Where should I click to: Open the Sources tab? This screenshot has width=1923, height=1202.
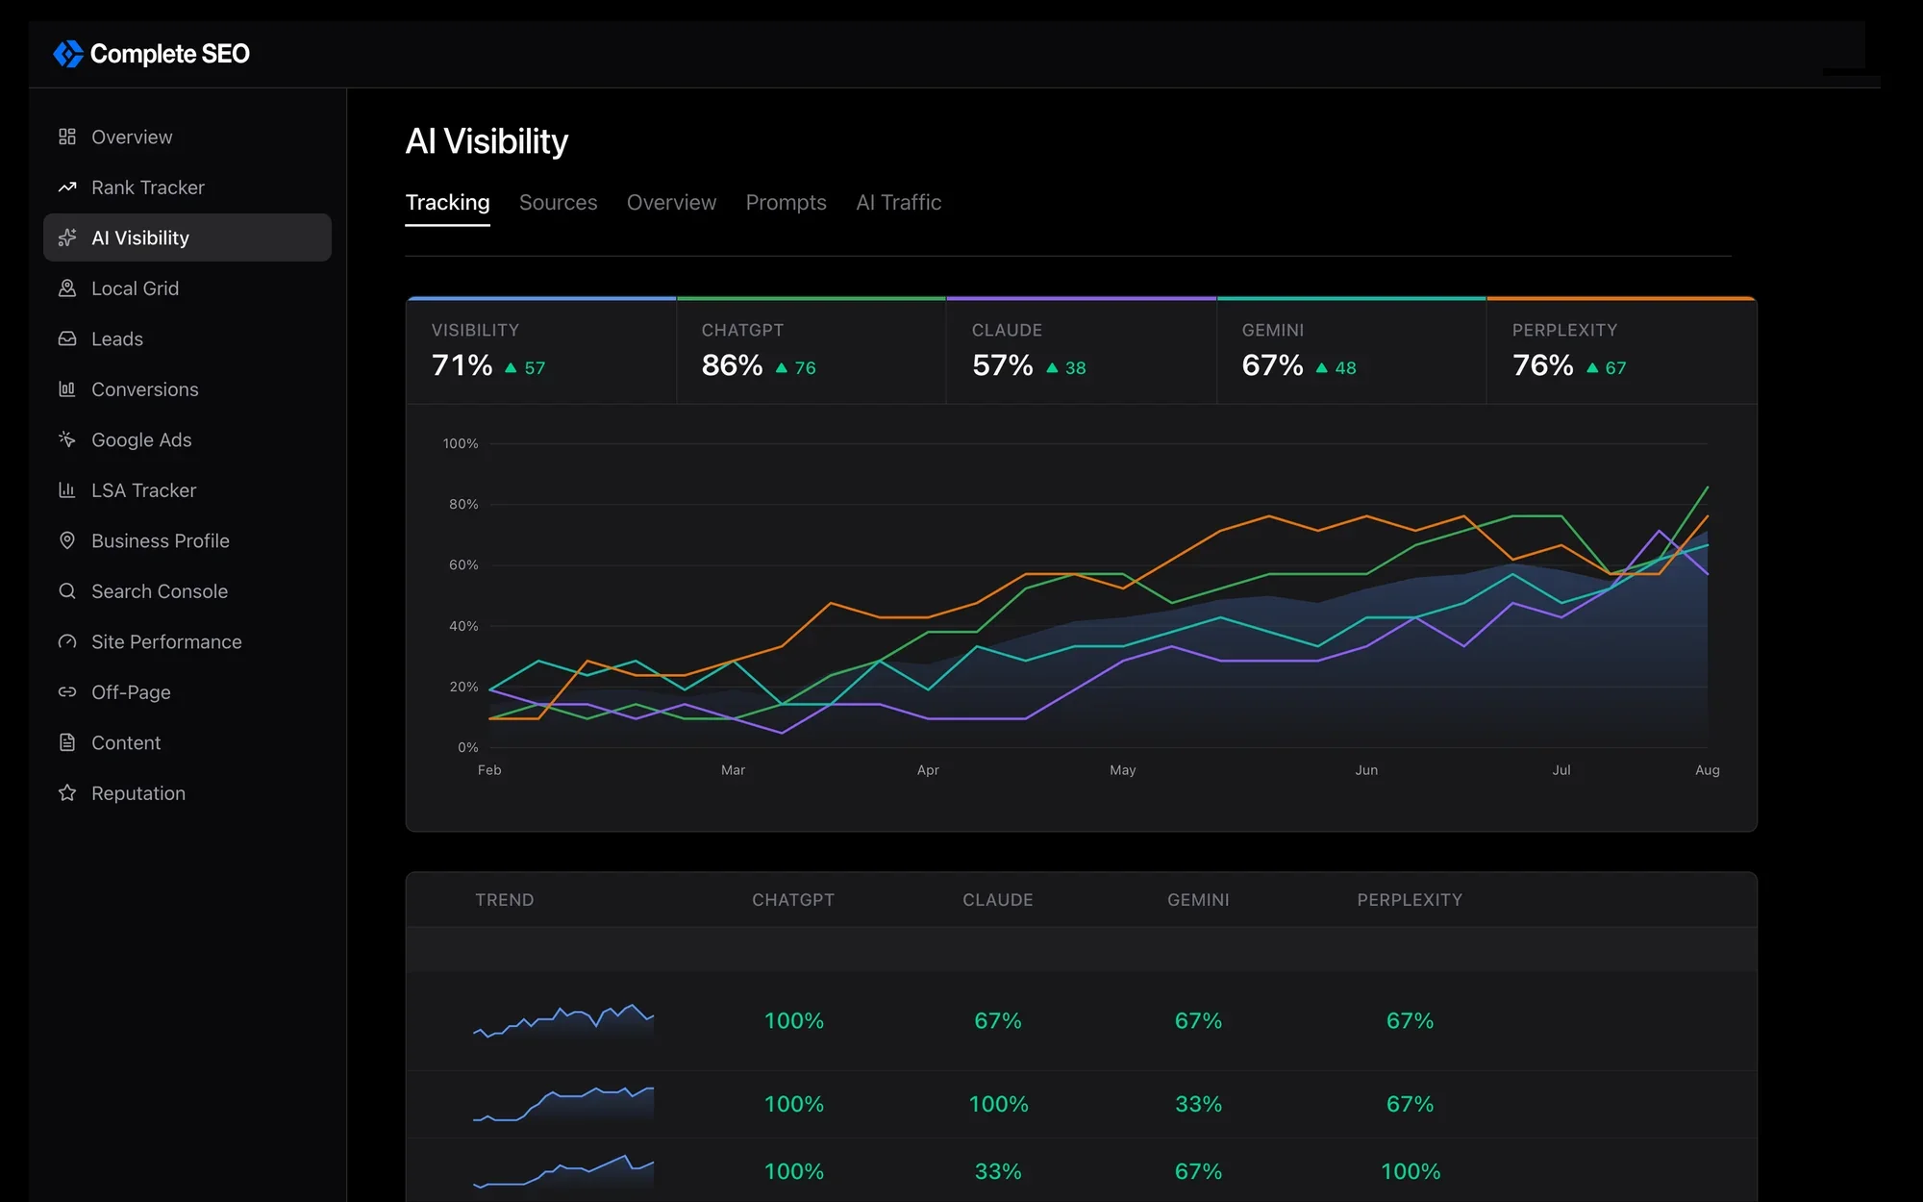[558, 203]
